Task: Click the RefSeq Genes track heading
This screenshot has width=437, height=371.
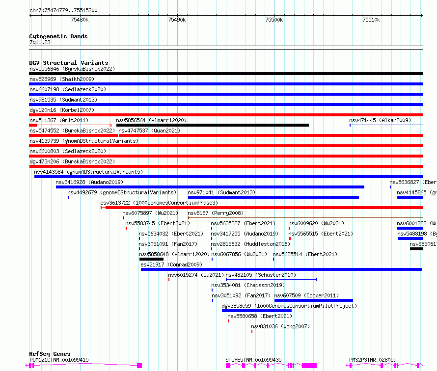Action: (x=50, y=354)
